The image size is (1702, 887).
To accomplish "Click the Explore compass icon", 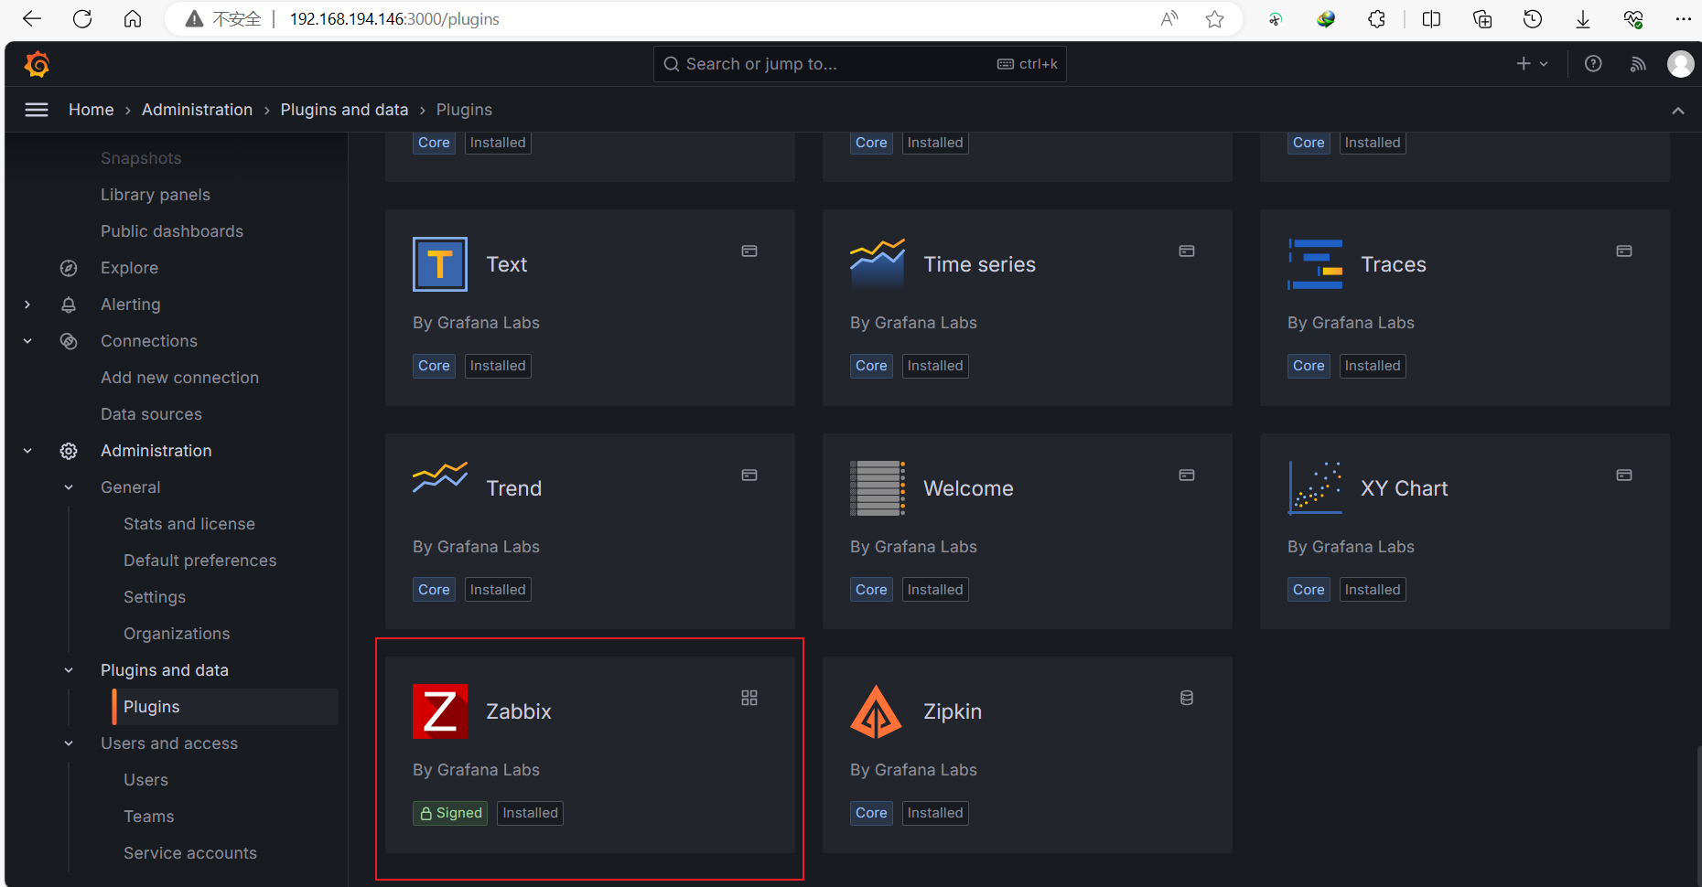I will [69, 268].
